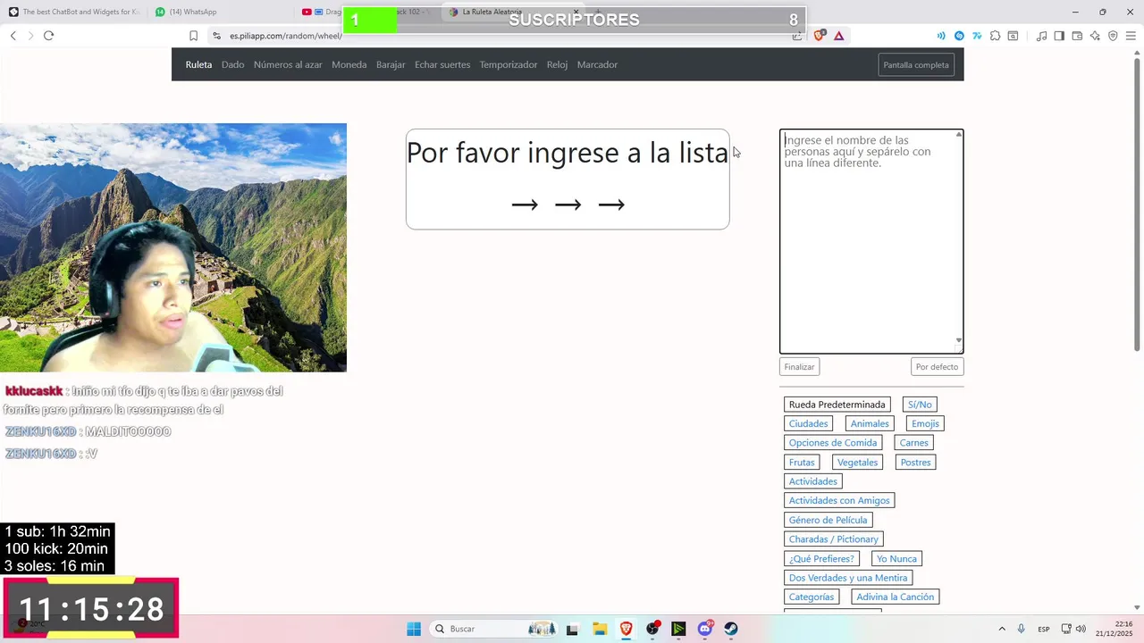Open the Marcador menu item
The height and width of the screenshot is (643, 1144).
tap(597, 64)
